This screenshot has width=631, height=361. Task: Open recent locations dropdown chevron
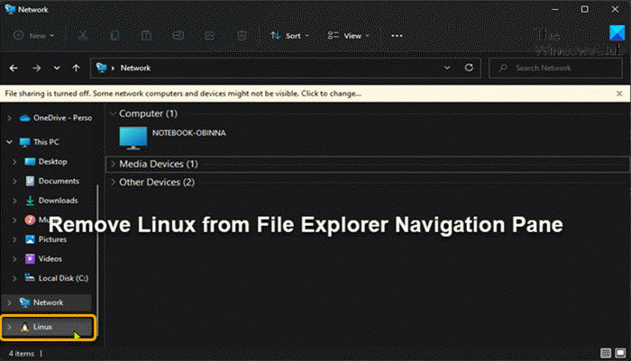57,68
